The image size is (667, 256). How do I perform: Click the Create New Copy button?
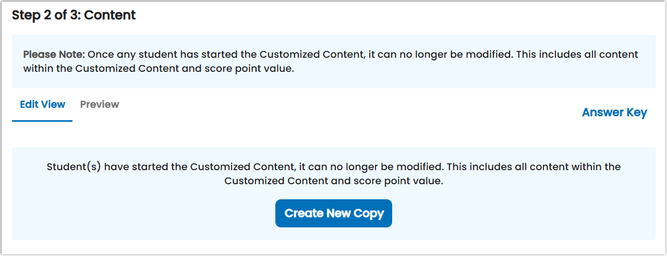(x=334, y=213)
